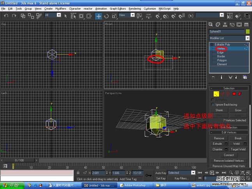Screen dimensions: 252x189
Task: Open the Motion command panel tab
Action: point(232,25)
